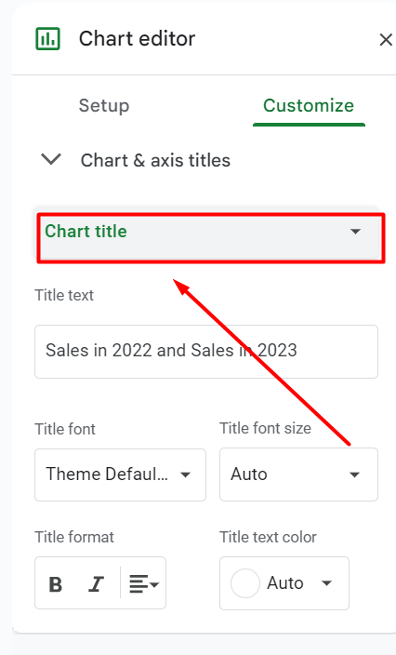Viewport: 396px width, 655px height.
Task: Open the Title font size Auto dropdown
Action: (298, 475)
